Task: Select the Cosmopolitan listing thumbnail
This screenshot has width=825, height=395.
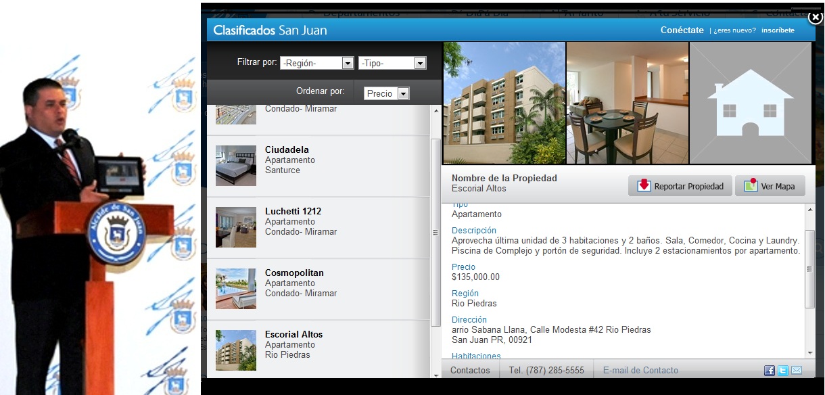Action: [236, 289]
